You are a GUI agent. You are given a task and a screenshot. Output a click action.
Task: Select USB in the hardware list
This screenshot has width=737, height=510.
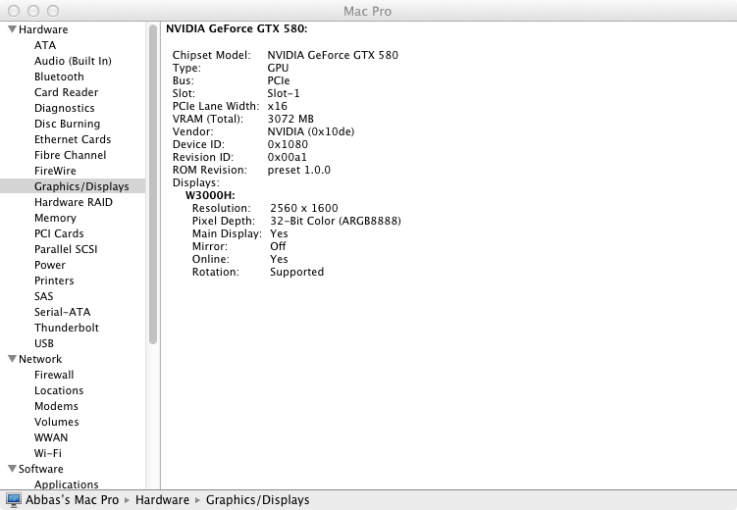pos(44,343)
